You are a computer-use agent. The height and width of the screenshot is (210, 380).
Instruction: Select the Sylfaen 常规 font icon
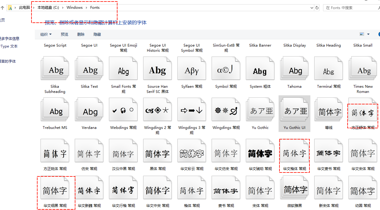coord(192,68)
